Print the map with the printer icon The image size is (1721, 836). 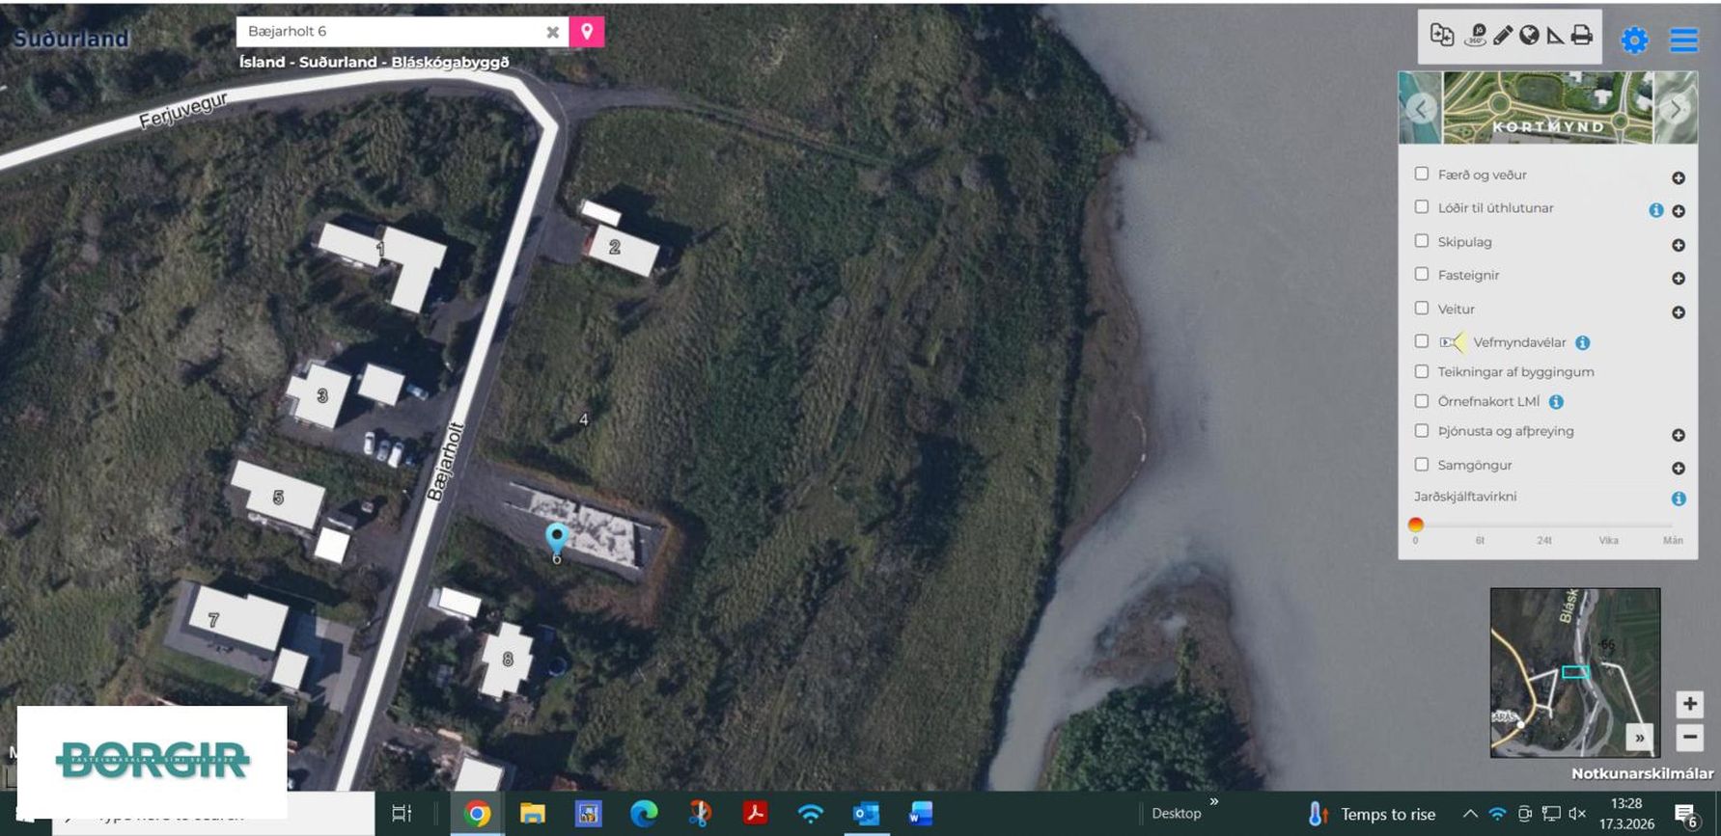pyautogui.click(x=1582, y=36)
